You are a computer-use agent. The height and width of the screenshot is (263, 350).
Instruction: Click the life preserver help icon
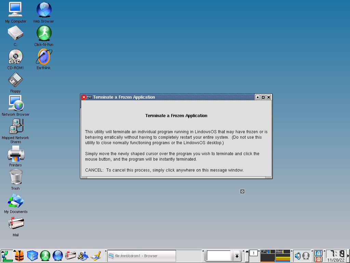tap(19, 256)
